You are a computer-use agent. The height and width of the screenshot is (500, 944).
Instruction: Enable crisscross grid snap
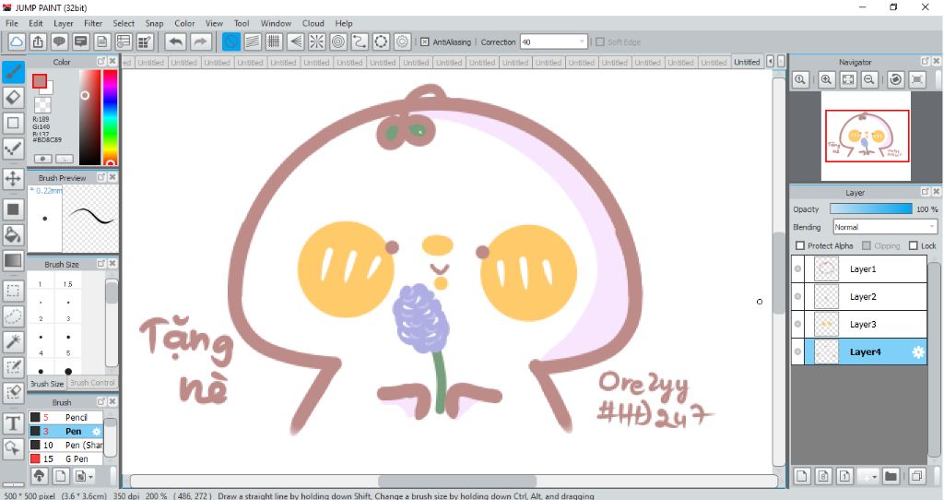[274, 42]
